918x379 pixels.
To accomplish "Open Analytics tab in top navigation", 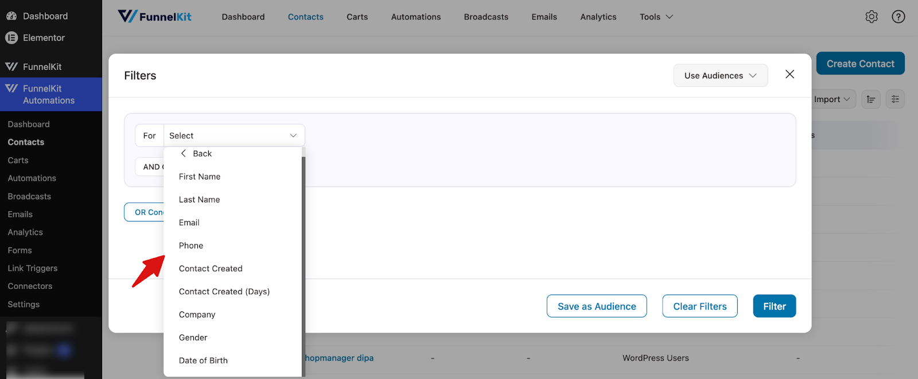I will pos(598,17).
